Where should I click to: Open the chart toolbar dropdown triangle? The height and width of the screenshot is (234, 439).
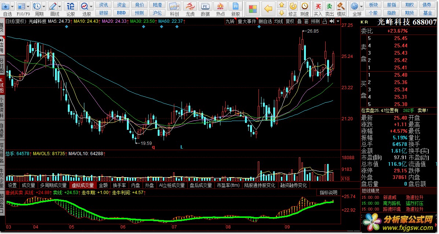tap(338, 21)
